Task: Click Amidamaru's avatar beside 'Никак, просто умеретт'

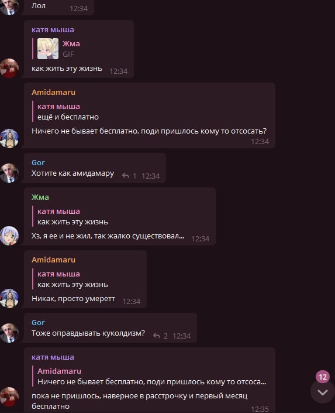Action: (x=9, y=298)
